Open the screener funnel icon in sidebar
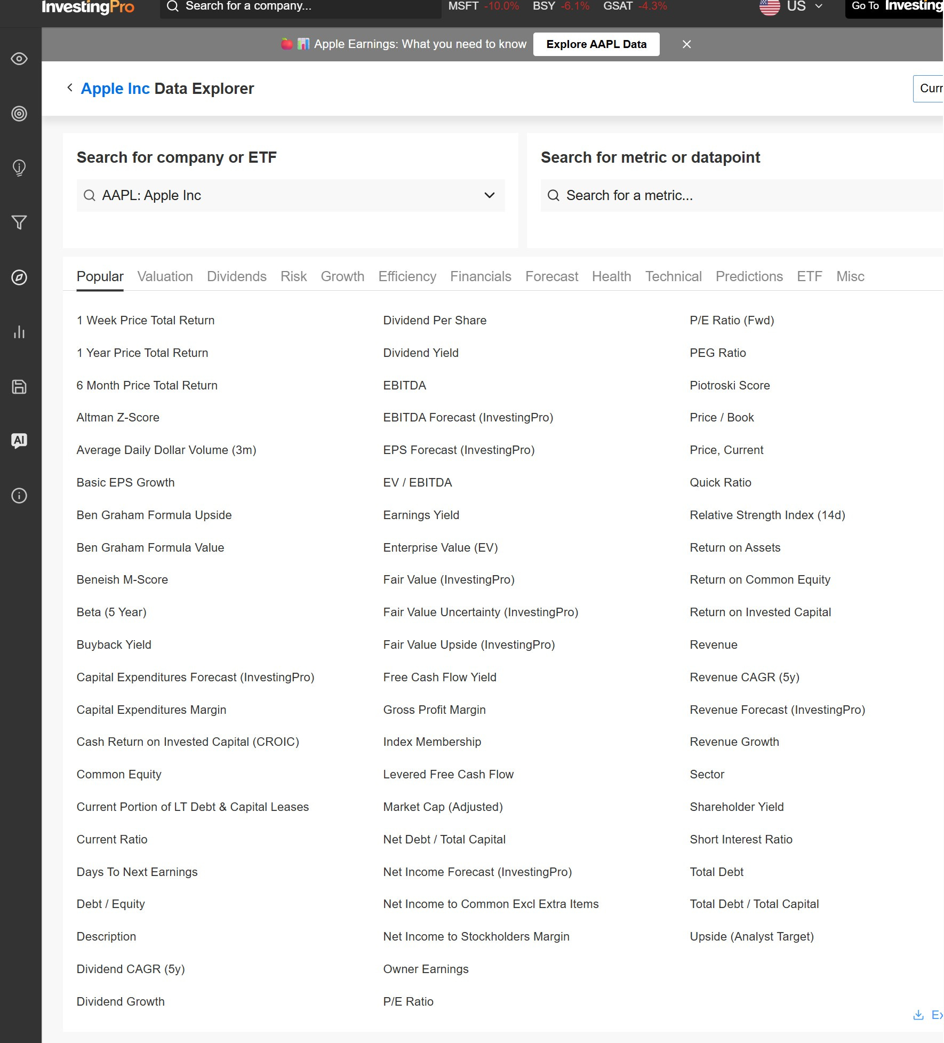This screenshot has height=1043, width=944. [19, 222]
